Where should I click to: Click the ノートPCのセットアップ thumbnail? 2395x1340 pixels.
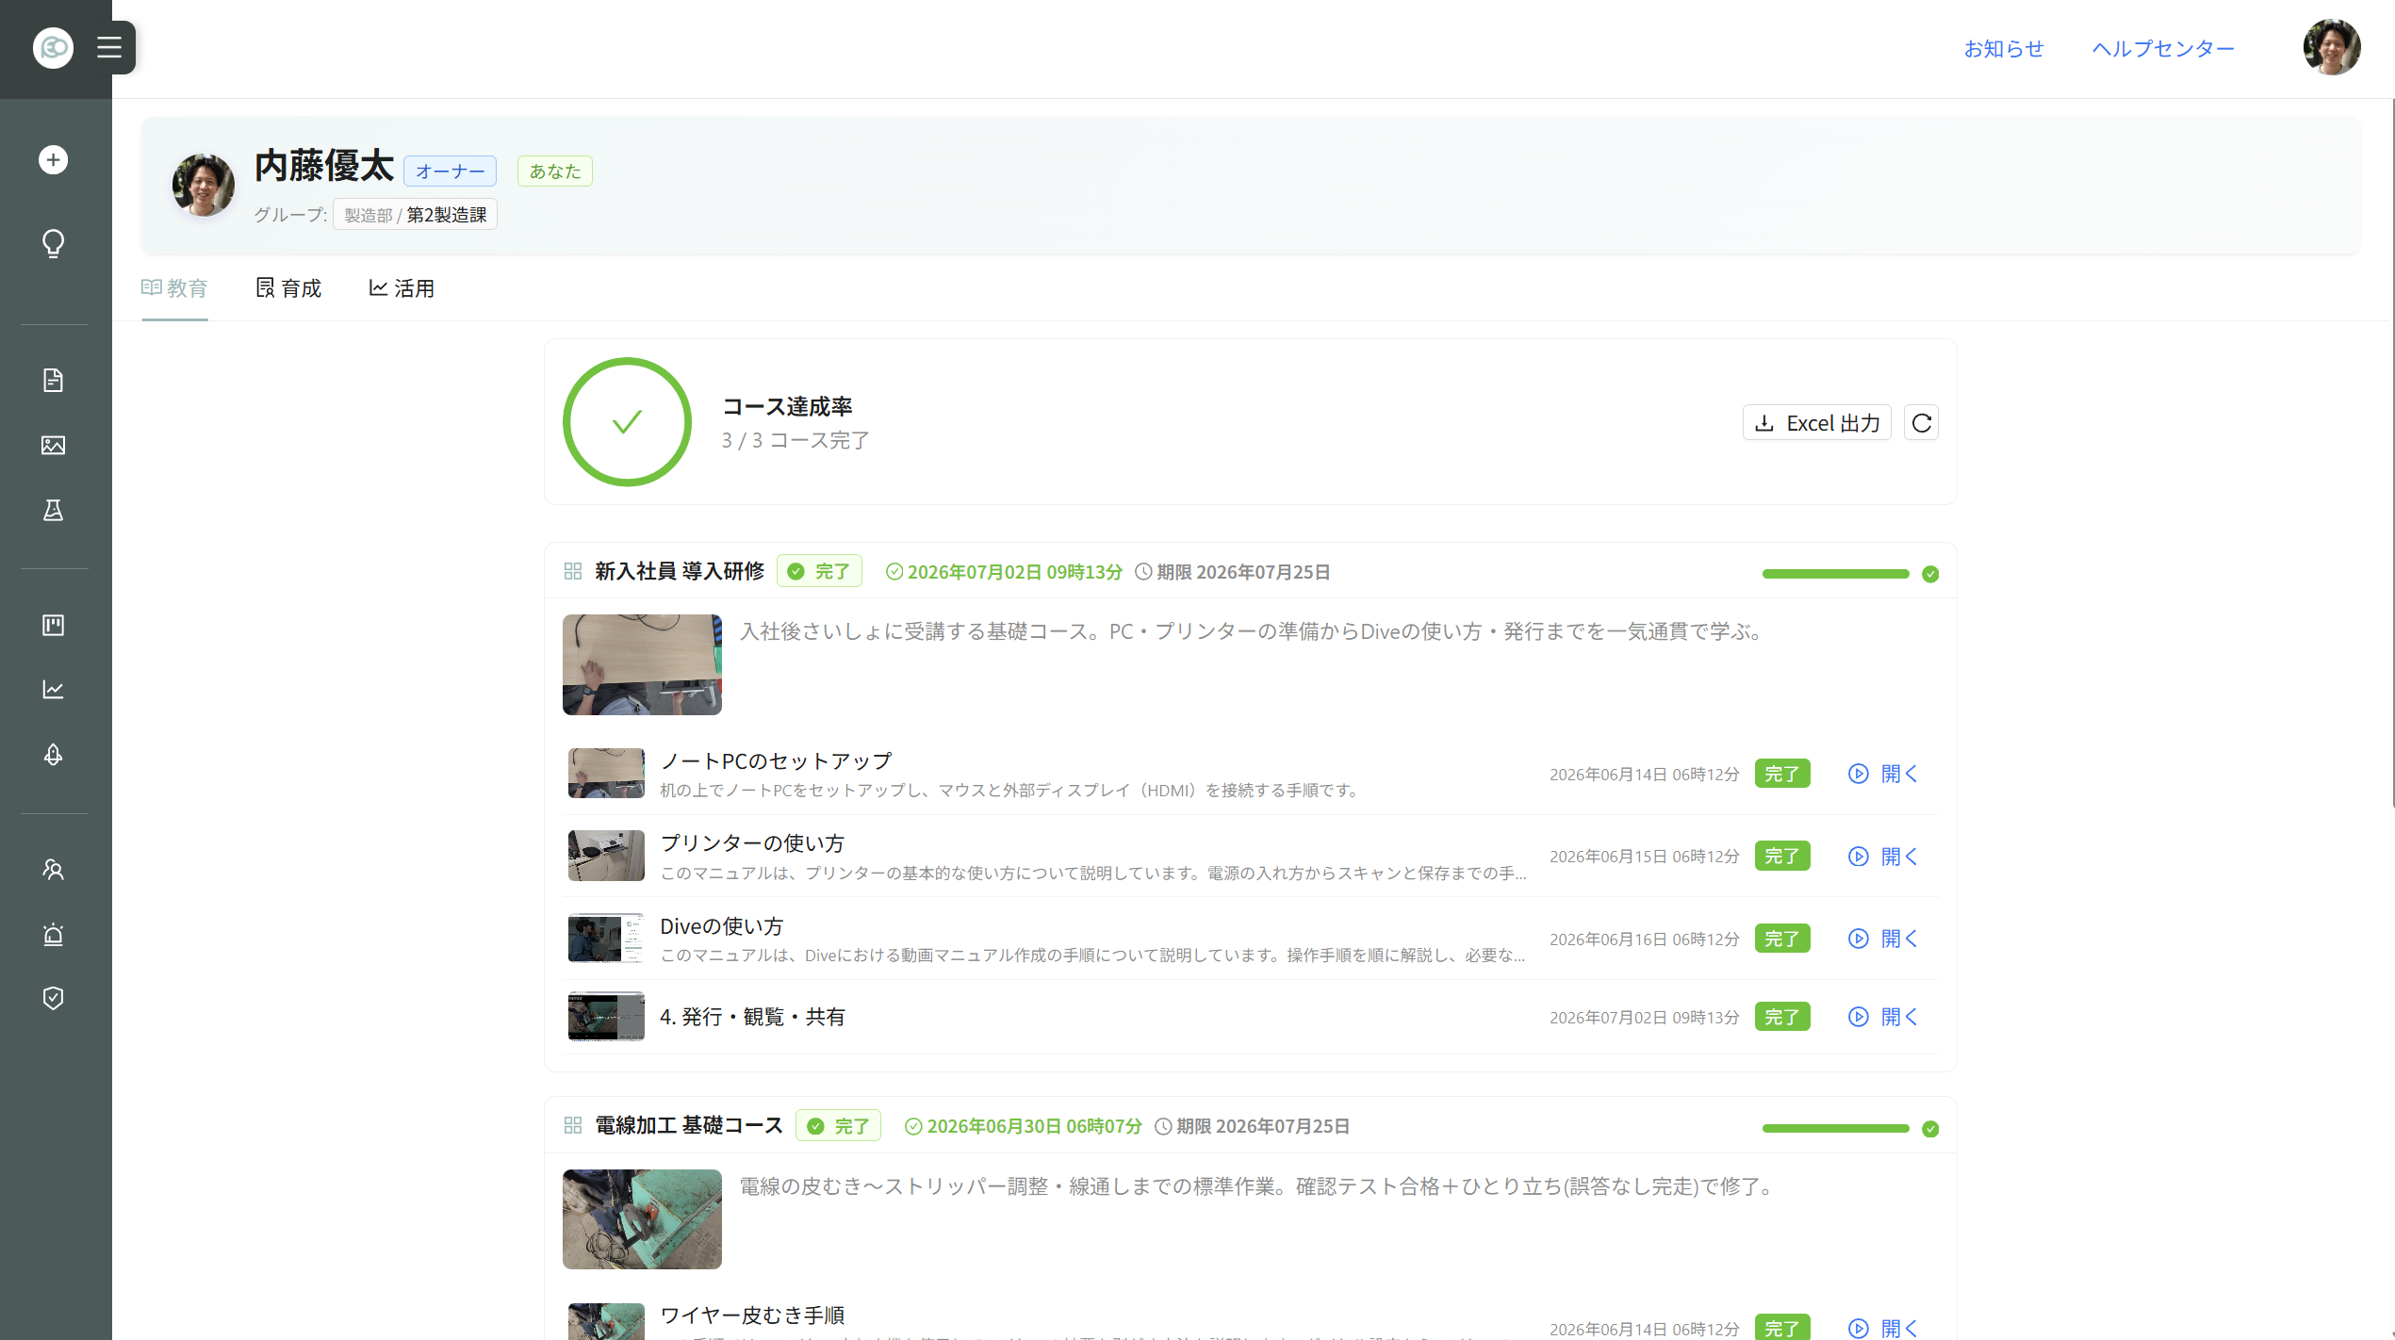(x=606, y=774)
